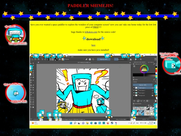
Task: Open the brush settings editor icon in Krita's toolbar
Action: coord(60,59)
